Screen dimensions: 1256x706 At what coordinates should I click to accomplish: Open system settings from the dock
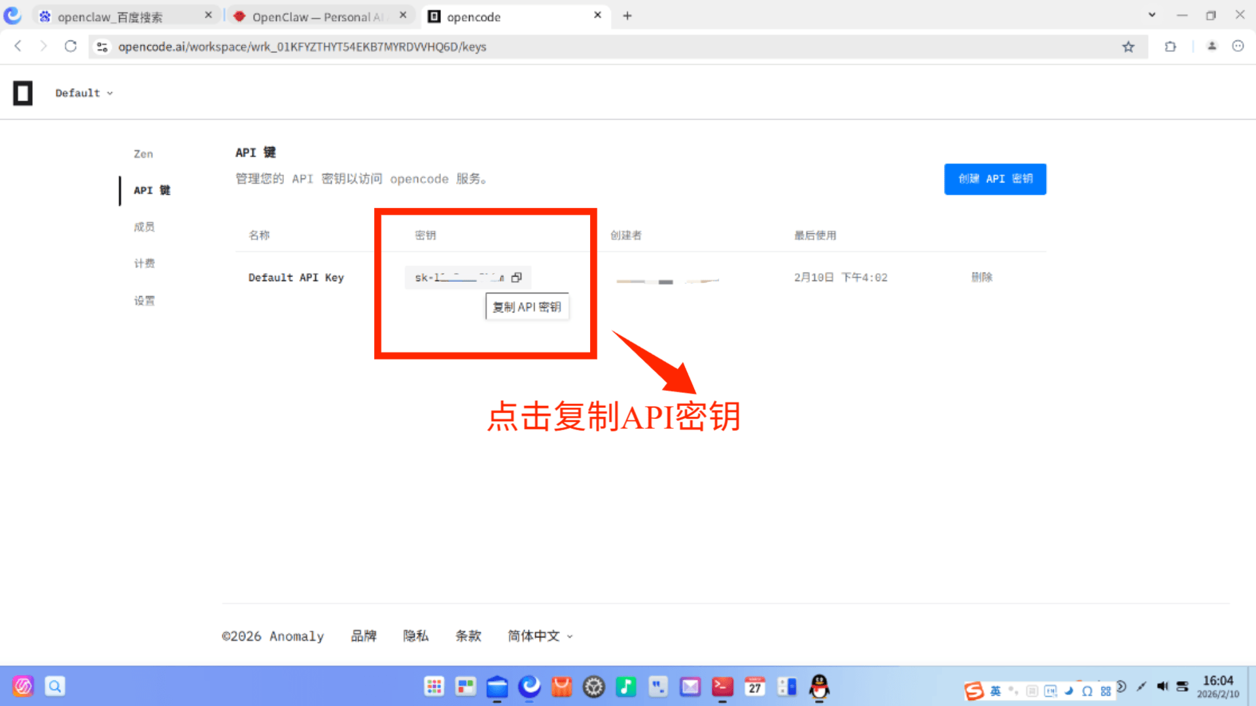click(594, 687)
